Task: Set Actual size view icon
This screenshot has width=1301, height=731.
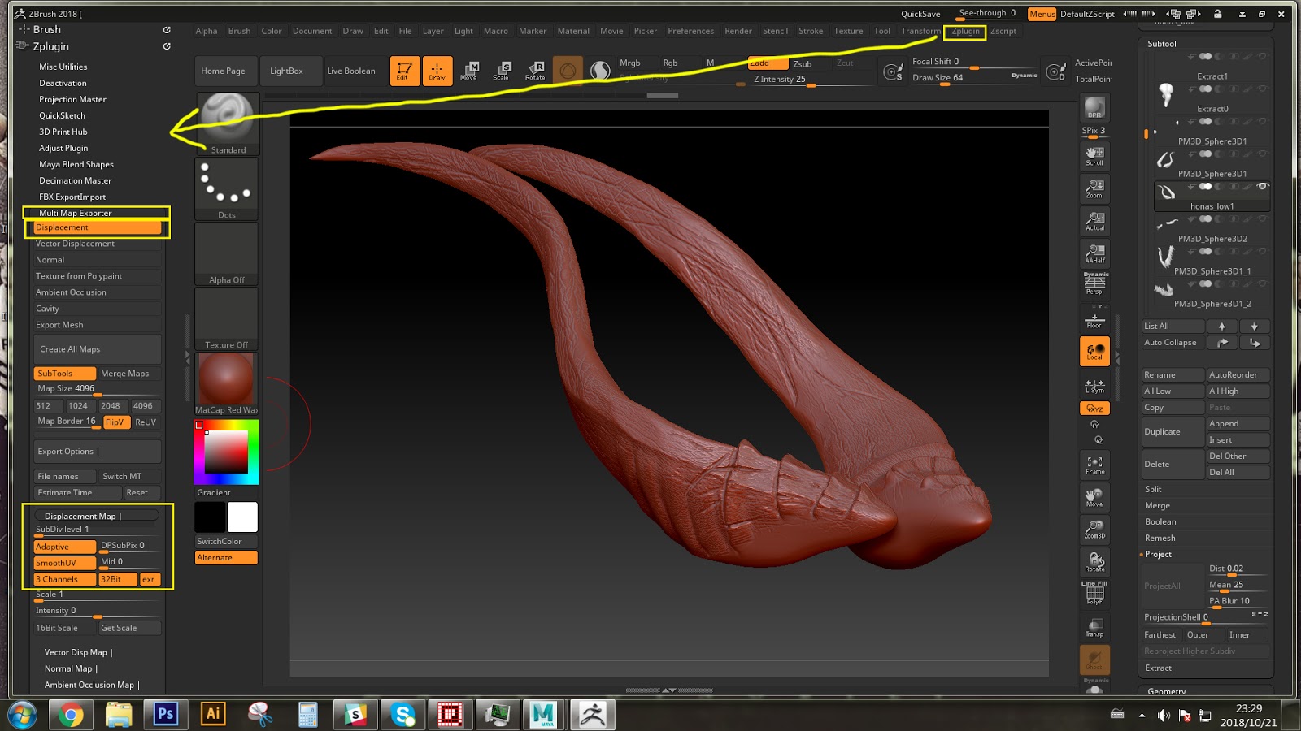Action: [x=1094, y=220]
